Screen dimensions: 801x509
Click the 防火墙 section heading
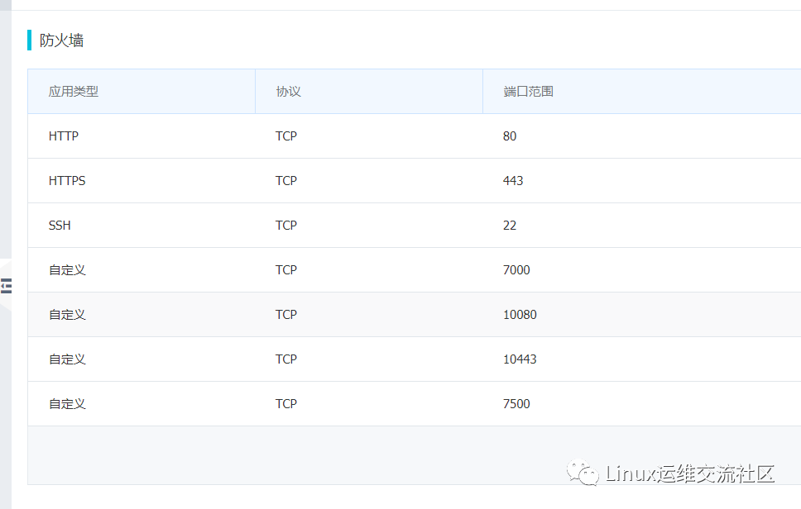61,40
